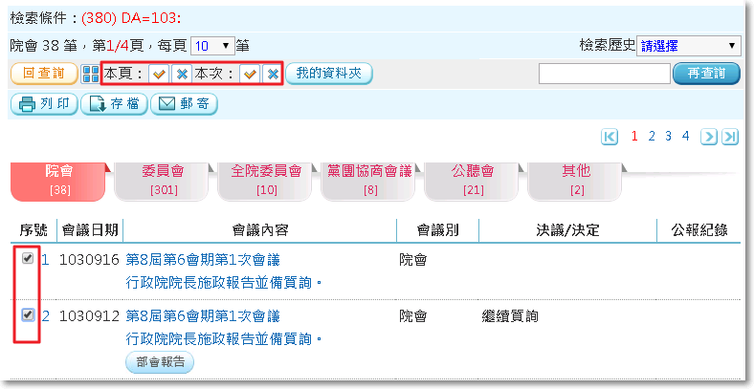Click the 本頁 deselect-all X icon

[x=181, y=74]
